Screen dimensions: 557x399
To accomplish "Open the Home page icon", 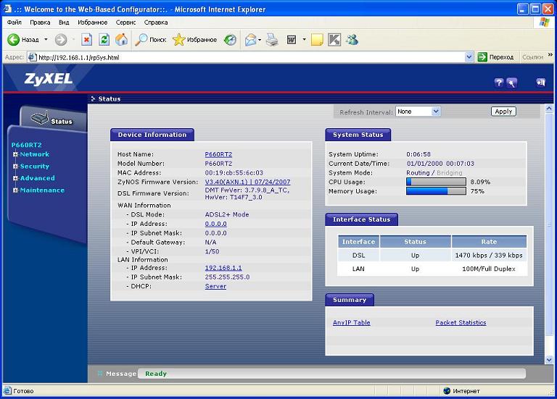I will point(122,39).
